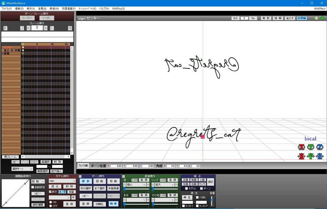Jump to the last frame with >| button

(x=70, y=28)
